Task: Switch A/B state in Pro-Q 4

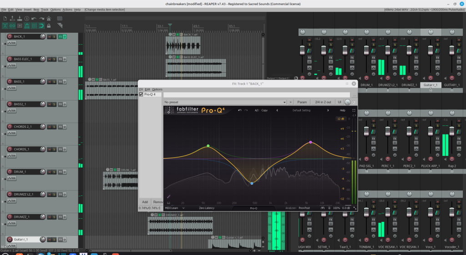Action: (257, 110)
